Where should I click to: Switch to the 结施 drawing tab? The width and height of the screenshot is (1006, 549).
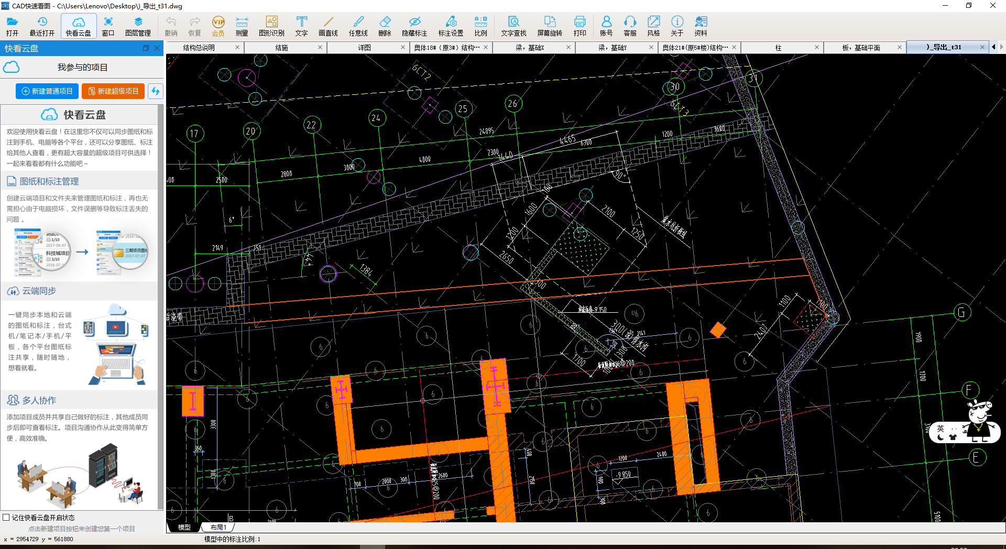coord(282,48)
